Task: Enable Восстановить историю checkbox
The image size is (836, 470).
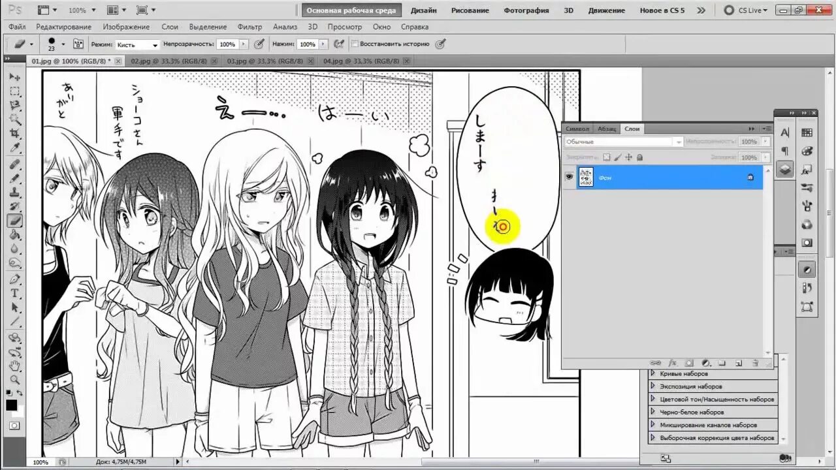Action: [x=355, y=44]
